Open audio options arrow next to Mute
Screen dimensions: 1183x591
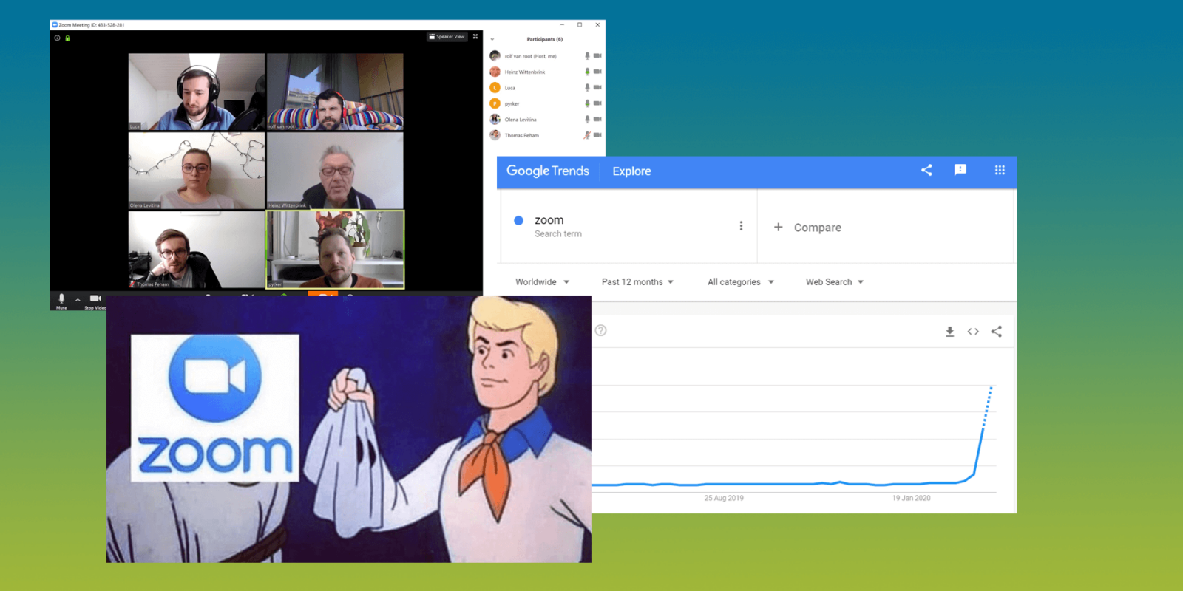pyautogui.click(x=78, y=299)
